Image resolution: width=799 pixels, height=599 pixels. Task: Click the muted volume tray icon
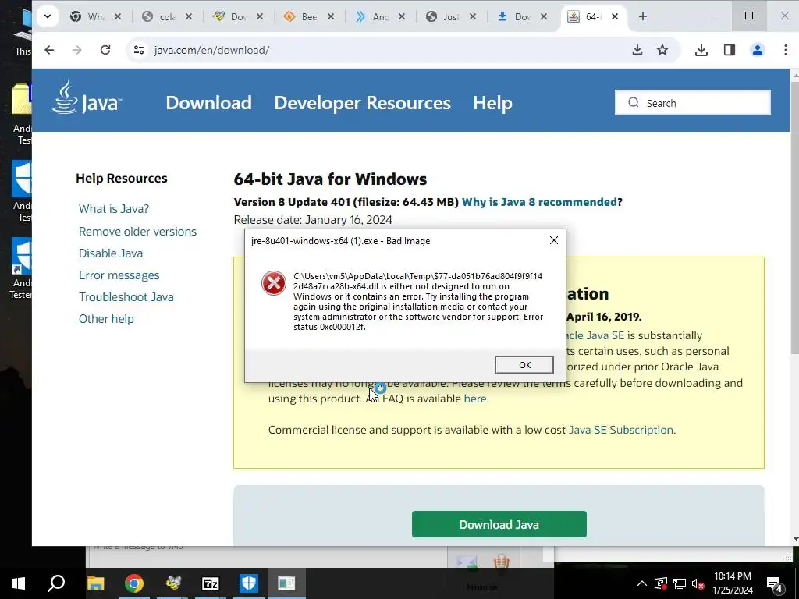coord(698,583)
